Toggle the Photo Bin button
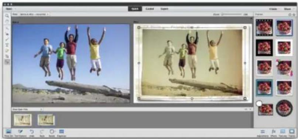Screen dimensions: 298x139 point(8,133)
